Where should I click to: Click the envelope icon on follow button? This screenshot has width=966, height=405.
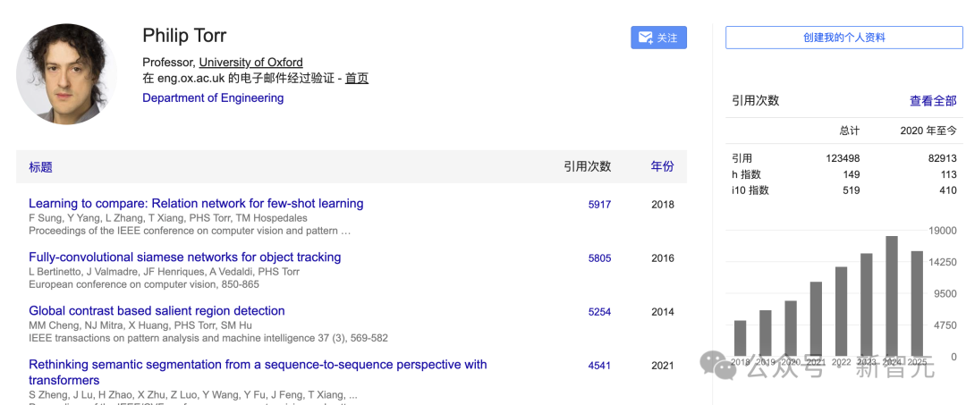(x=645, y=38)
